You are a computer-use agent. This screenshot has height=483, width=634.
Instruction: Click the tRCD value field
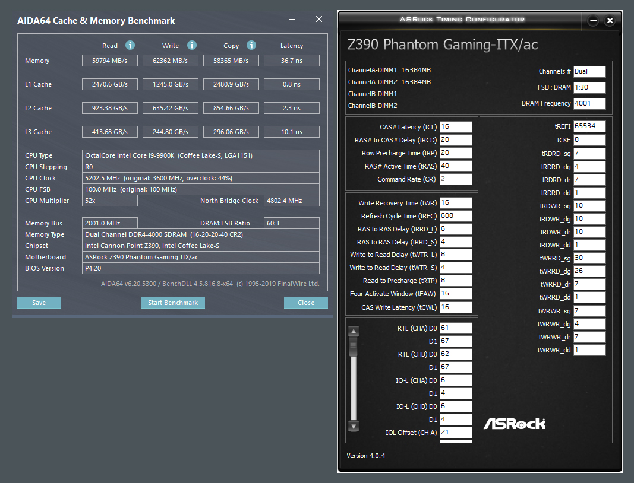click(456, 139)
